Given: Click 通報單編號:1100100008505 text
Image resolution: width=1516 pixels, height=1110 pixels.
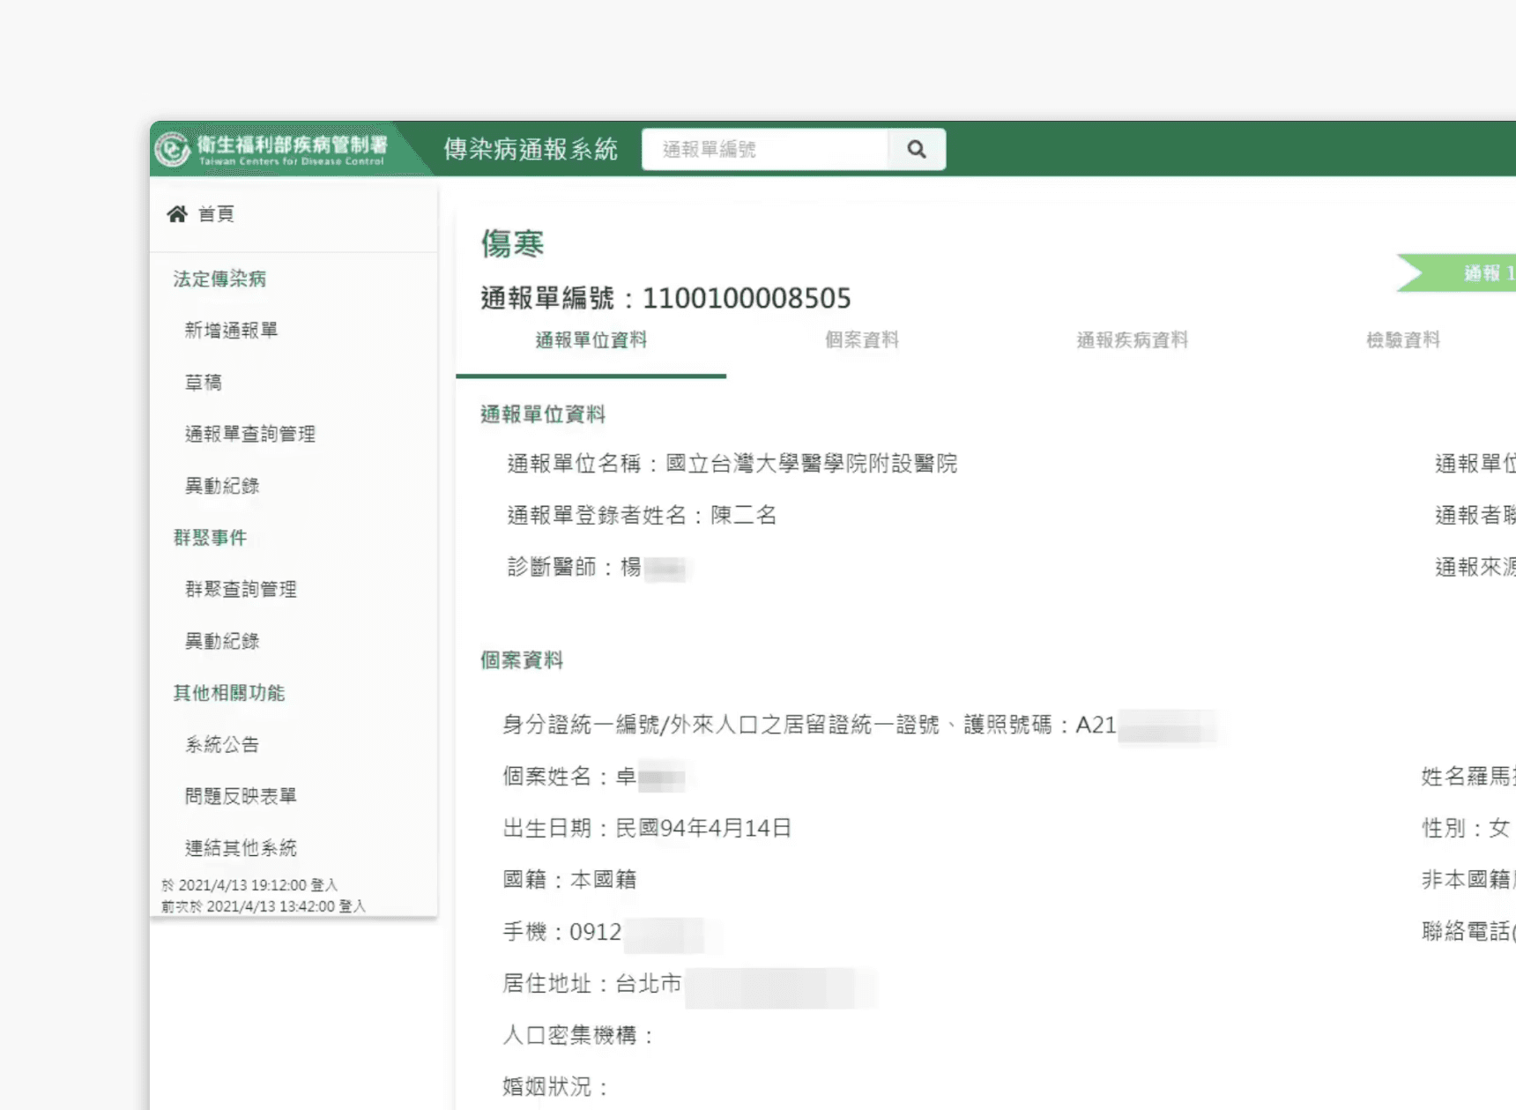Looking at the screenshot, I should coord(665,298).
